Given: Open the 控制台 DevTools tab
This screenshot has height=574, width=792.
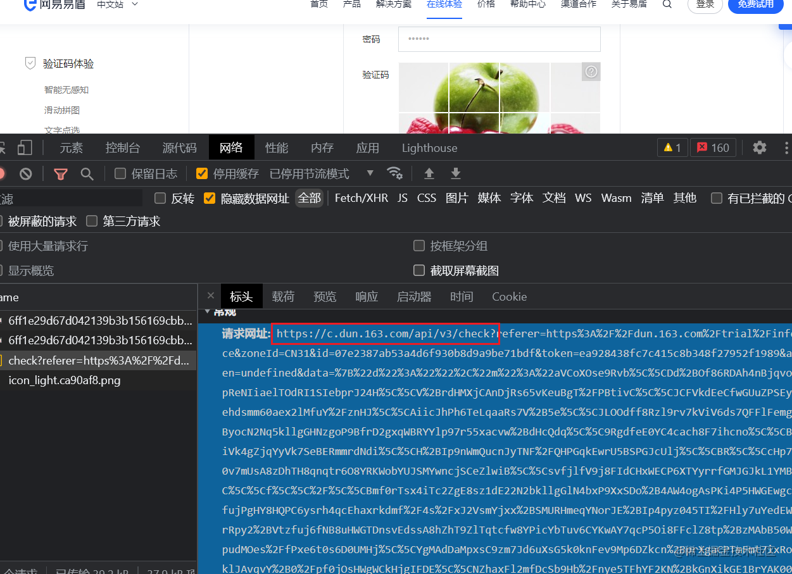Looking at the screenshot, I should click(122, 147).
